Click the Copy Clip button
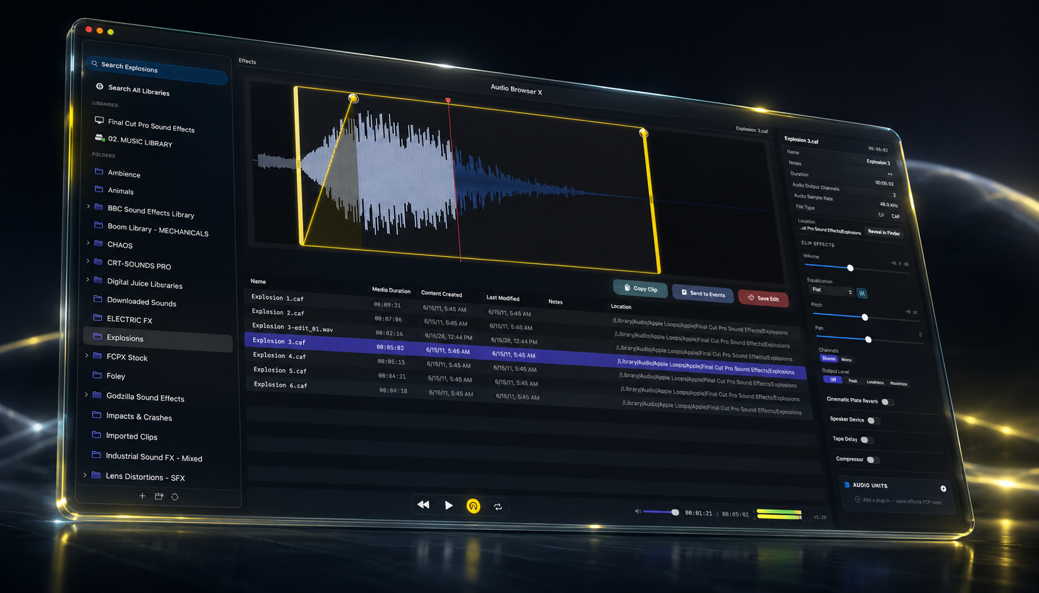 [640, 288]
